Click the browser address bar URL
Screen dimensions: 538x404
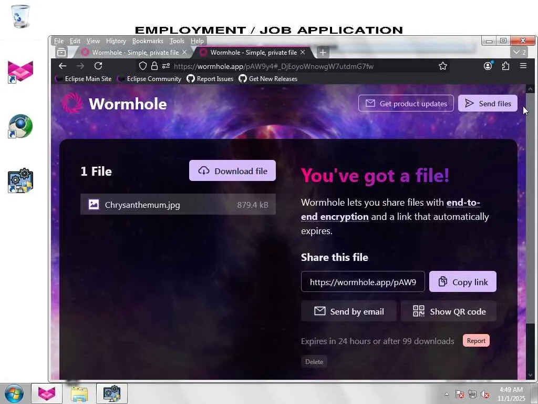click(273, 66)
